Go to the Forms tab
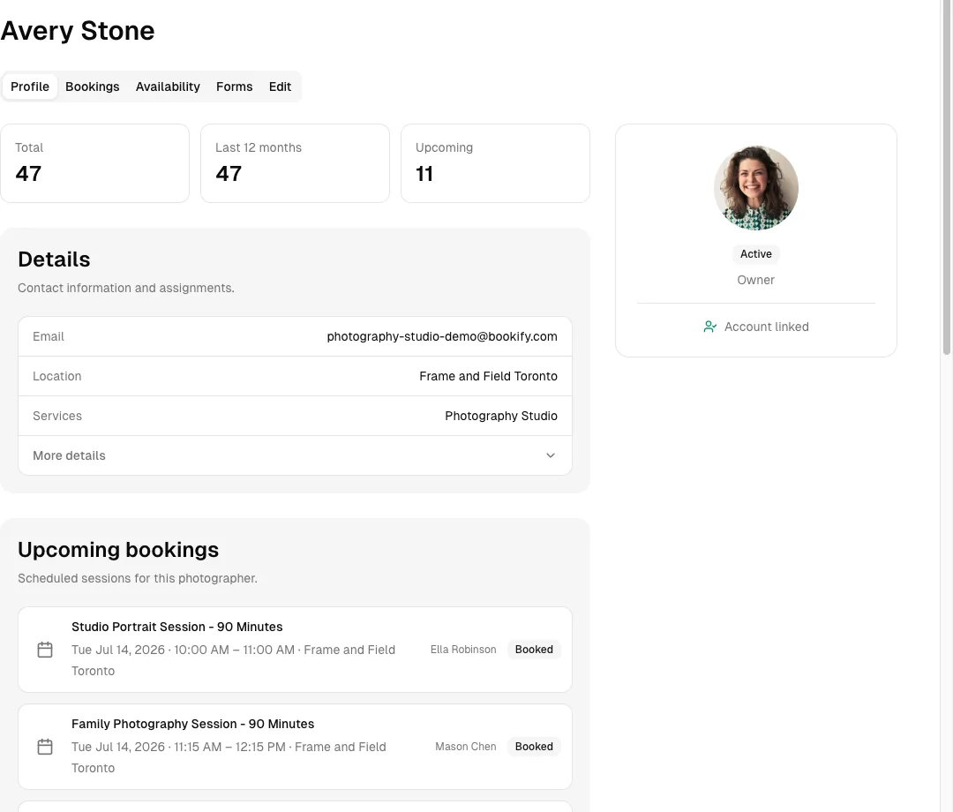This screenshot has height=812, width=953. 234,86
